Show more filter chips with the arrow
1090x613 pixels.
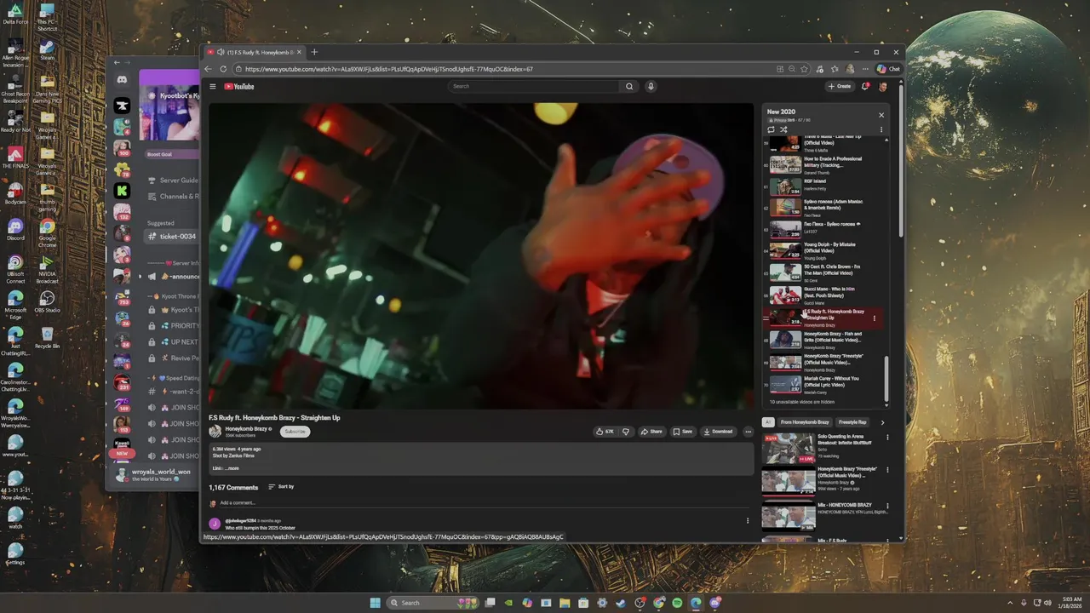[x=882, y=422]
